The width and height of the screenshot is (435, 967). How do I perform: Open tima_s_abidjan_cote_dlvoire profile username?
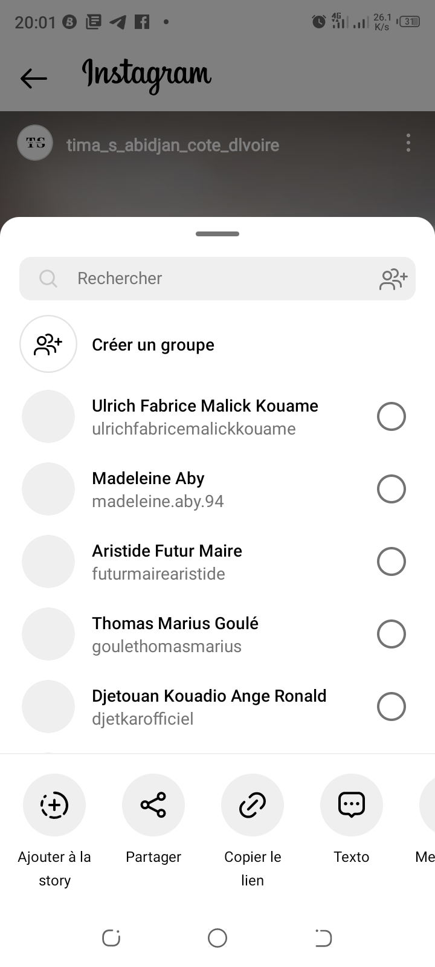click(x=173, y=145)
